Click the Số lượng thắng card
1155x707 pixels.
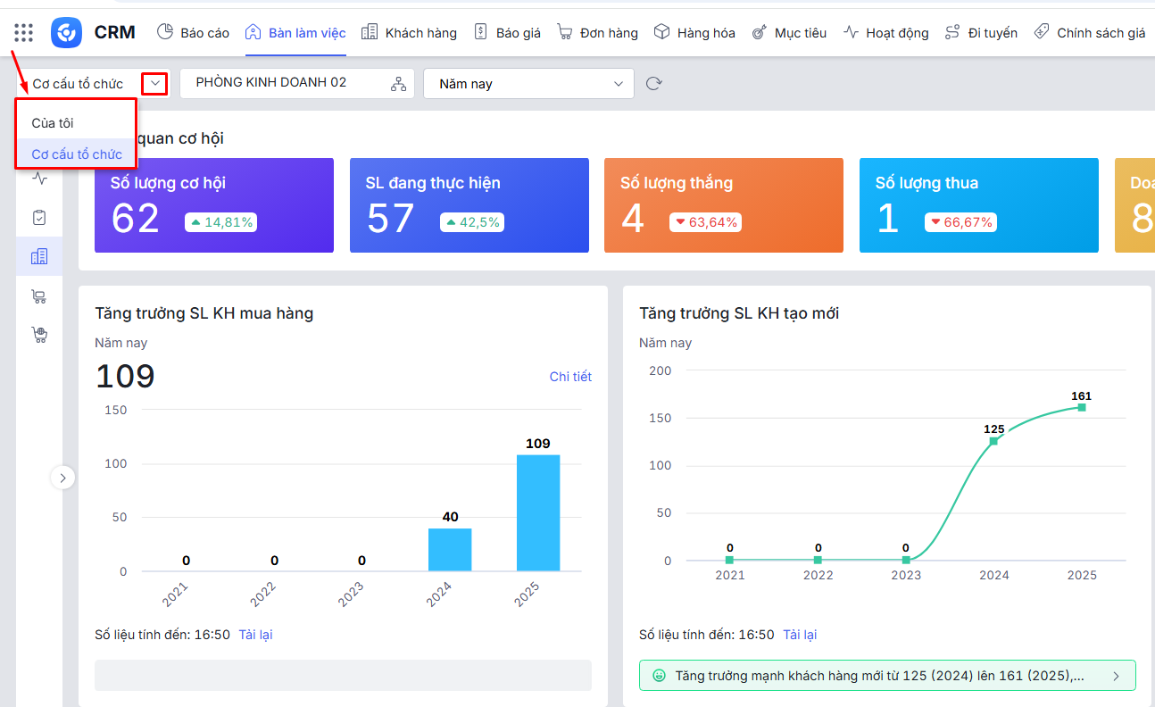723,205
